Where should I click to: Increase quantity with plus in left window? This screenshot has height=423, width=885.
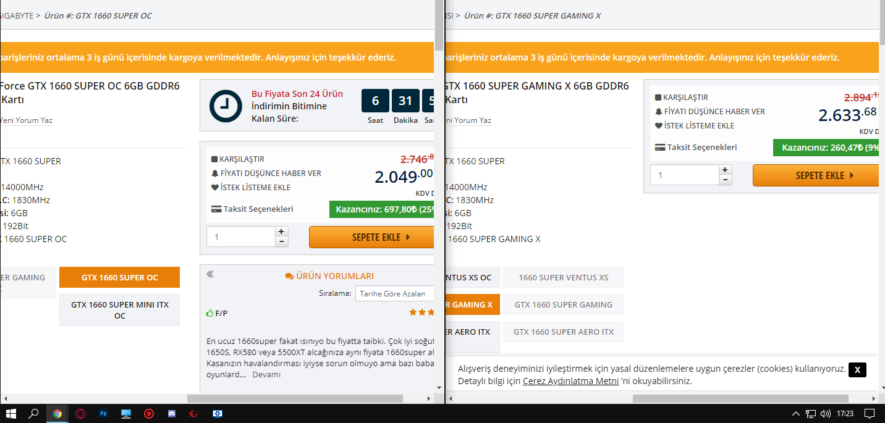pos(282,232)
